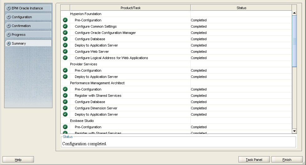
Task: Click the Progress step bullet icon
Action: point(8,35)
